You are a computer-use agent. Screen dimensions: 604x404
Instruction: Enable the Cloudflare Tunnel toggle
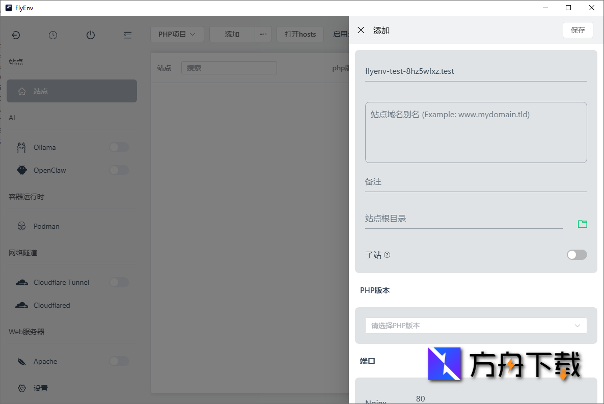(119, 282)
